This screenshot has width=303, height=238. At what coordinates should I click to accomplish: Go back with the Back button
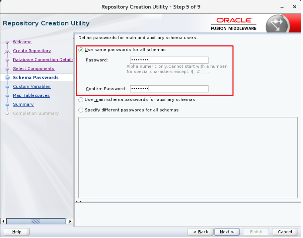(x=201, y=232)
